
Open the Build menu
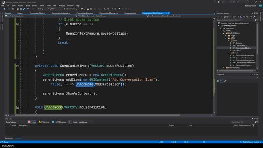[28, 5]
